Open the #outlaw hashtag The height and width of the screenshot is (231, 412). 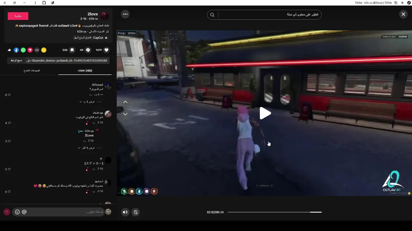click(64, 25)
